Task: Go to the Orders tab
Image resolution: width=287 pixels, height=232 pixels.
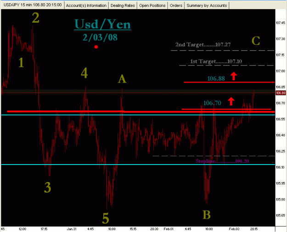Action: point(176,6)
